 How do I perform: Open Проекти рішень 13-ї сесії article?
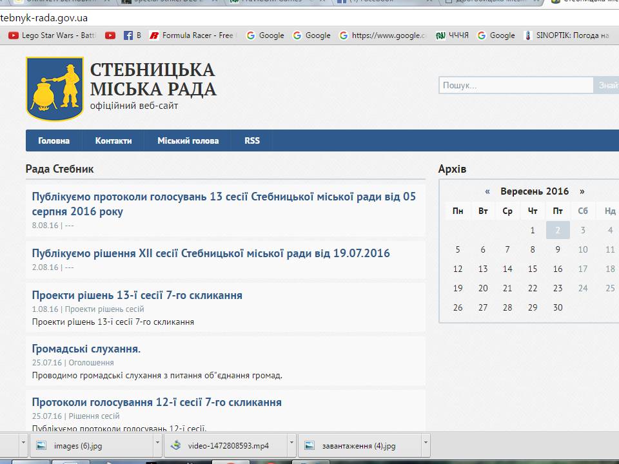pos(137,295)
